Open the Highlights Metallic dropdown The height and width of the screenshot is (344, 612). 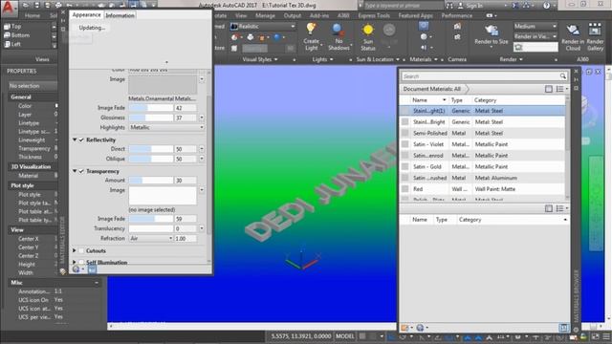(x=166, y=127)
